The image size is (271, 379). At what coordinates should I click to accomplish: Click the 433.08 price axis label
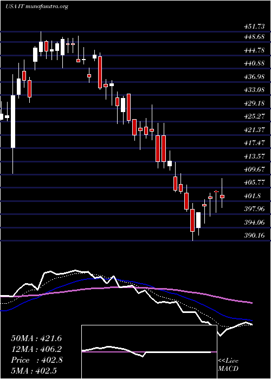[x=254, y=90]
